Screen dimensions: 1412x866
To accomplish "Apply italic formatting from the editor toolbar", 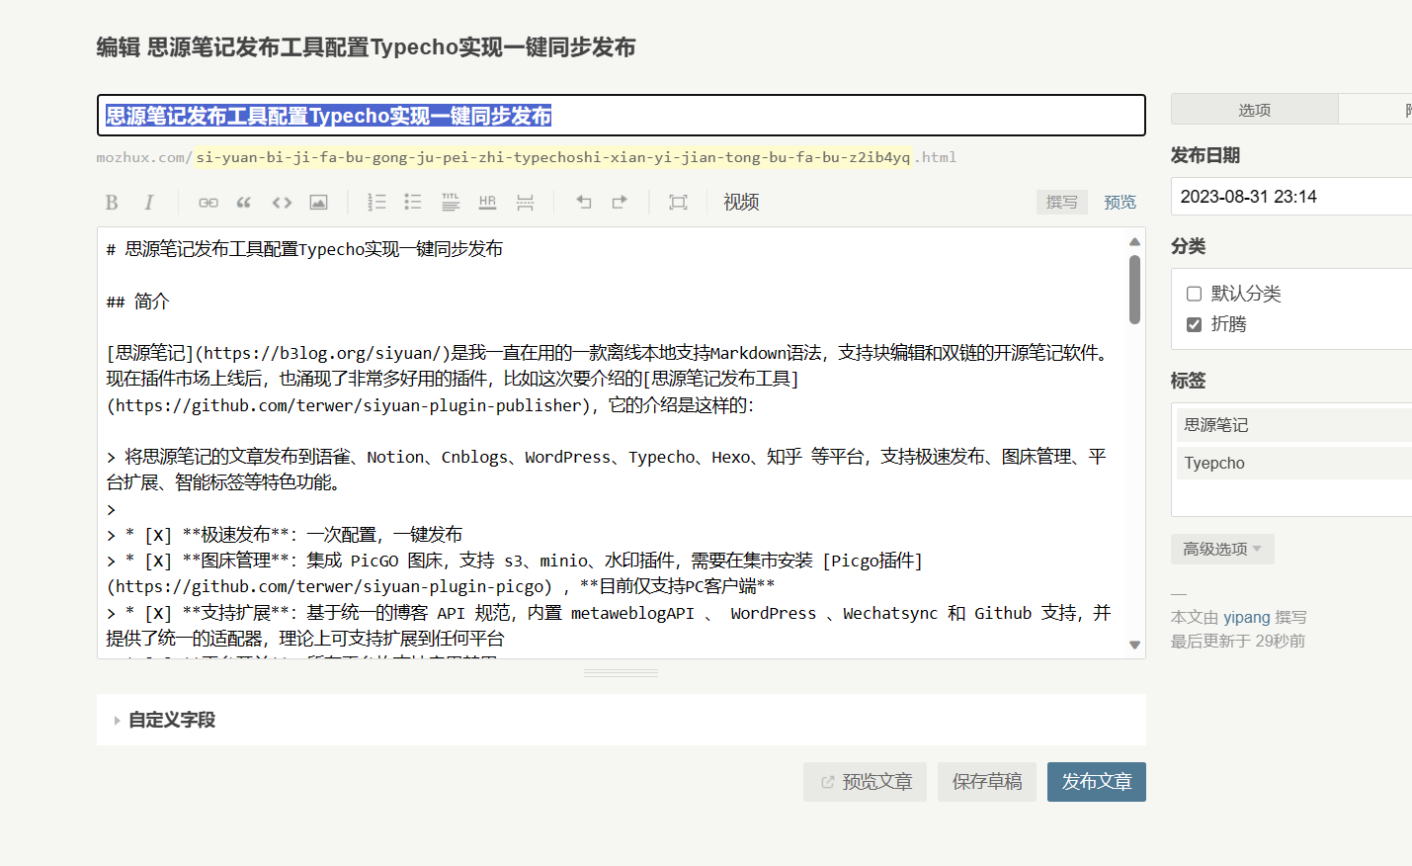I will click(148, 203).
